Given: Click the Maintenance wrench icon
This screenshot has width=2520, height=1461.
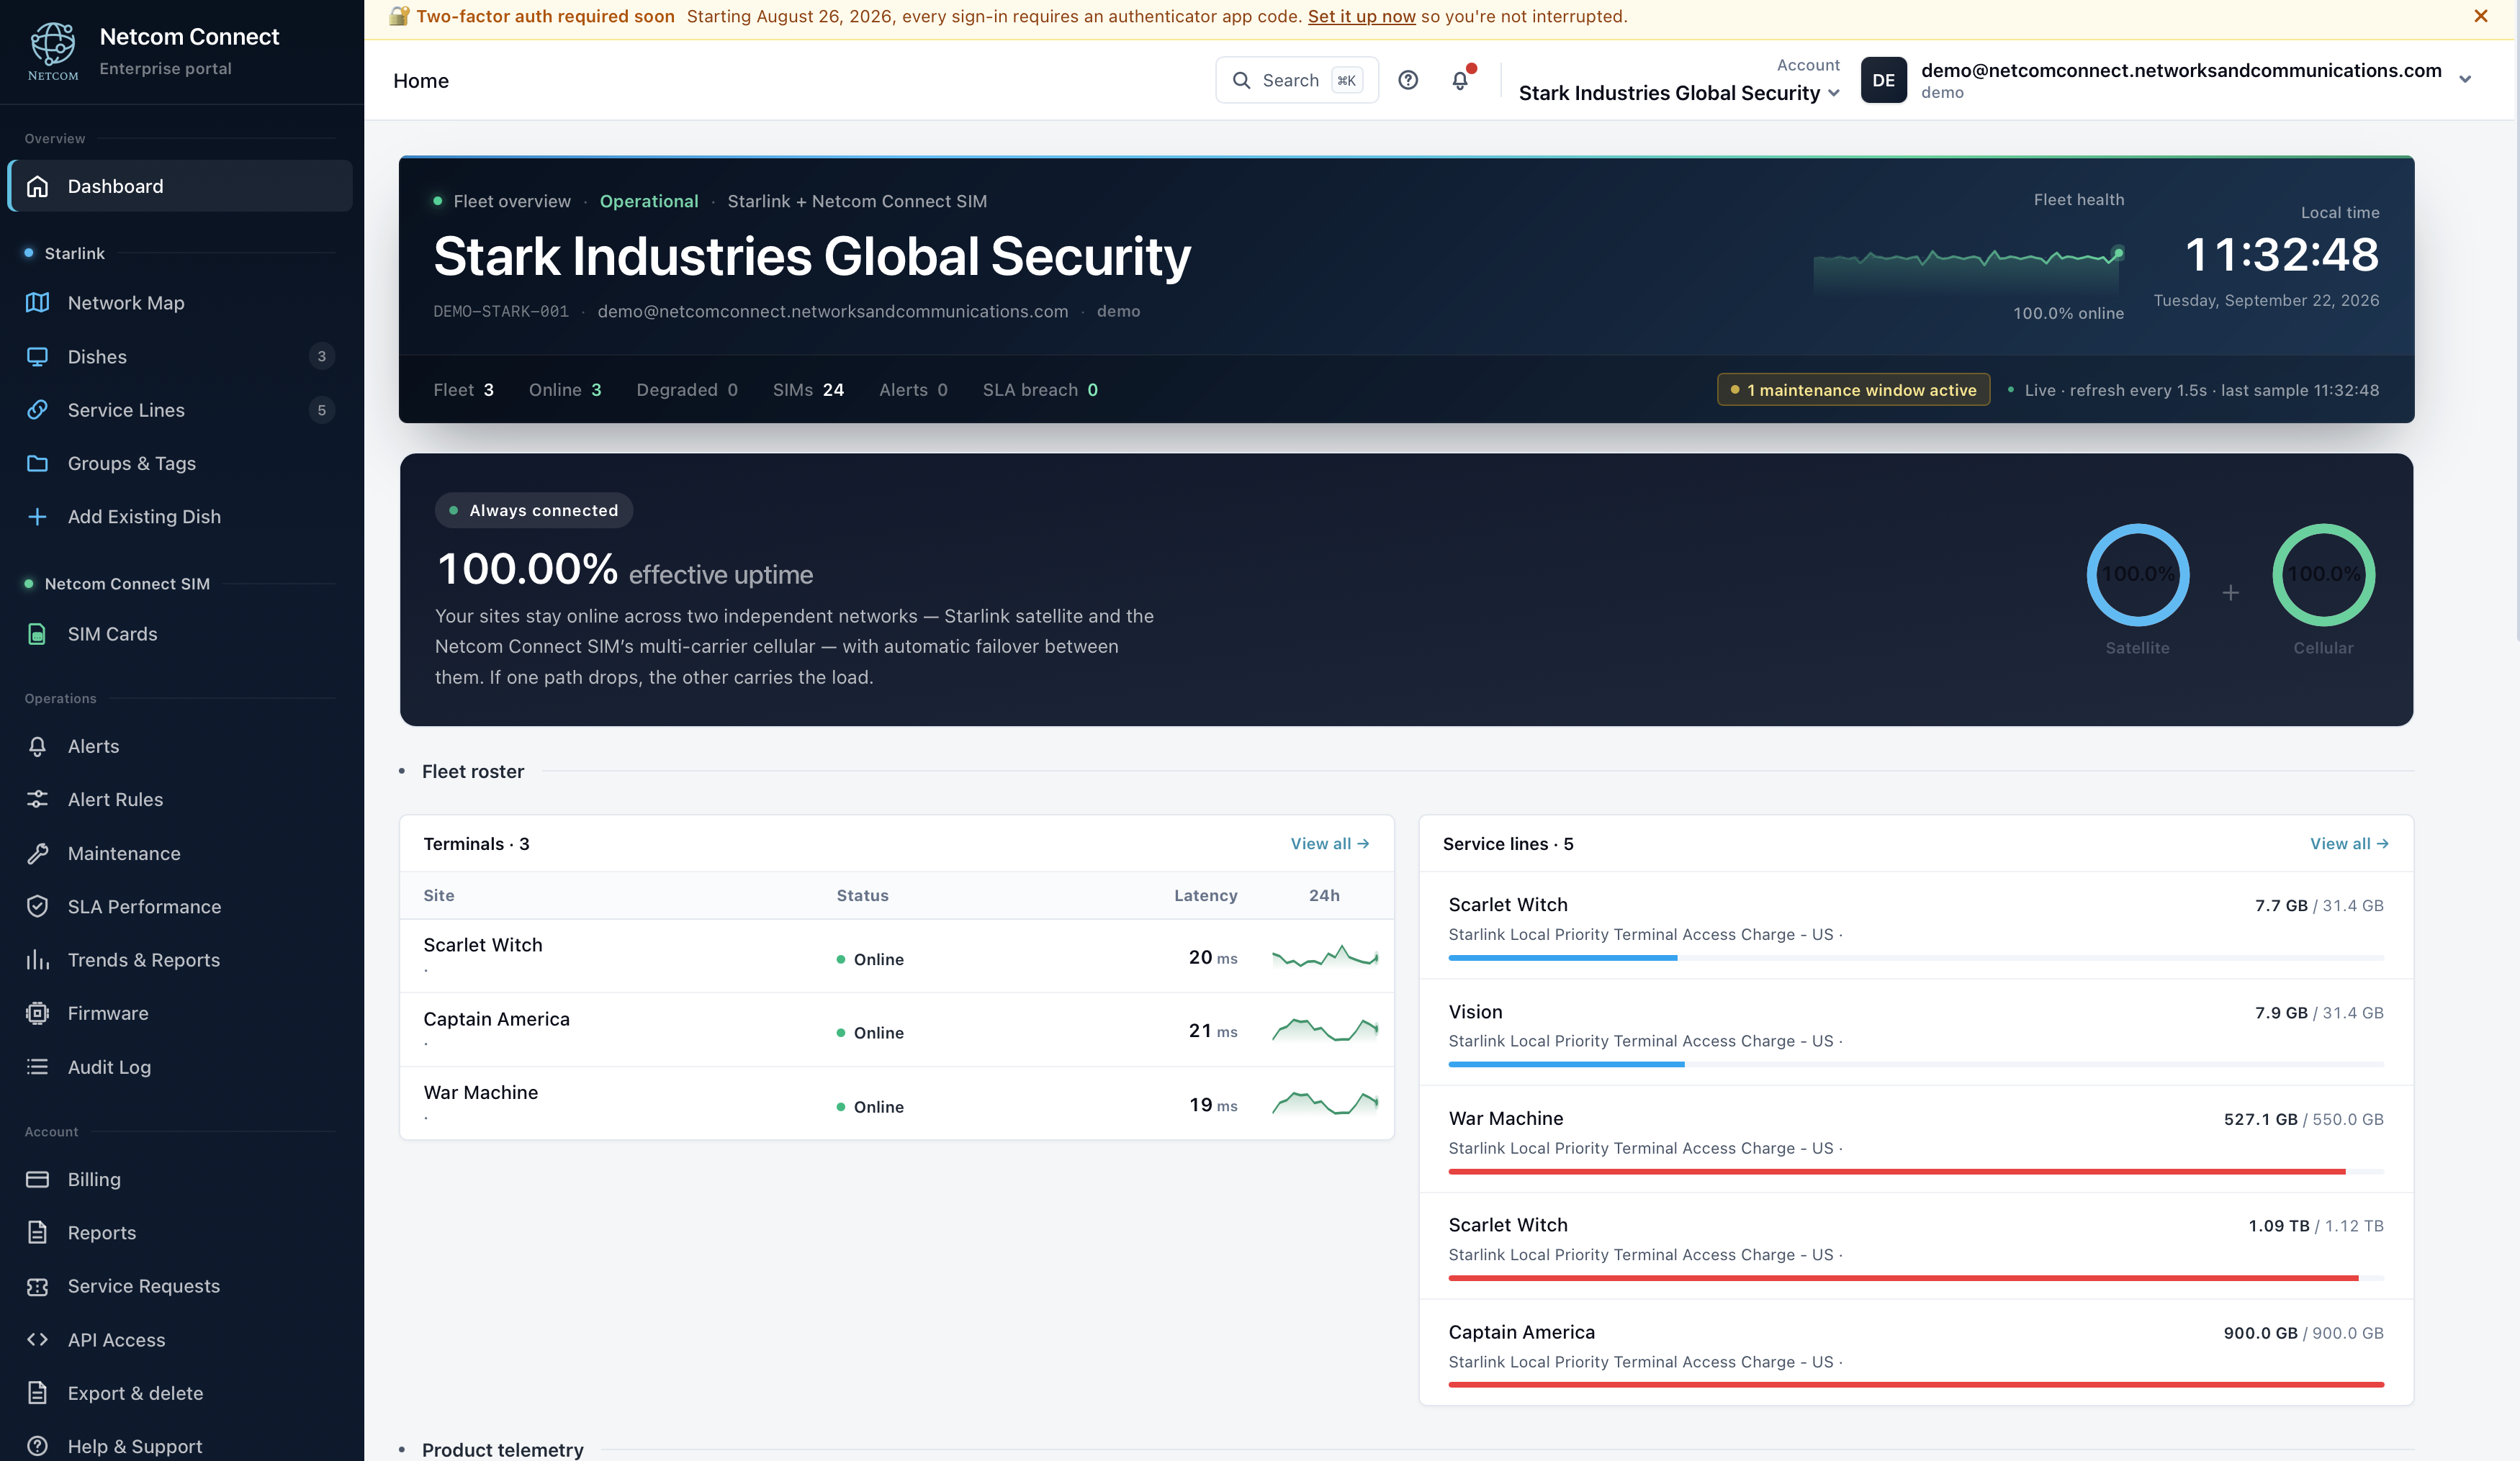Looking at the screenshot, I should point(38,854).
